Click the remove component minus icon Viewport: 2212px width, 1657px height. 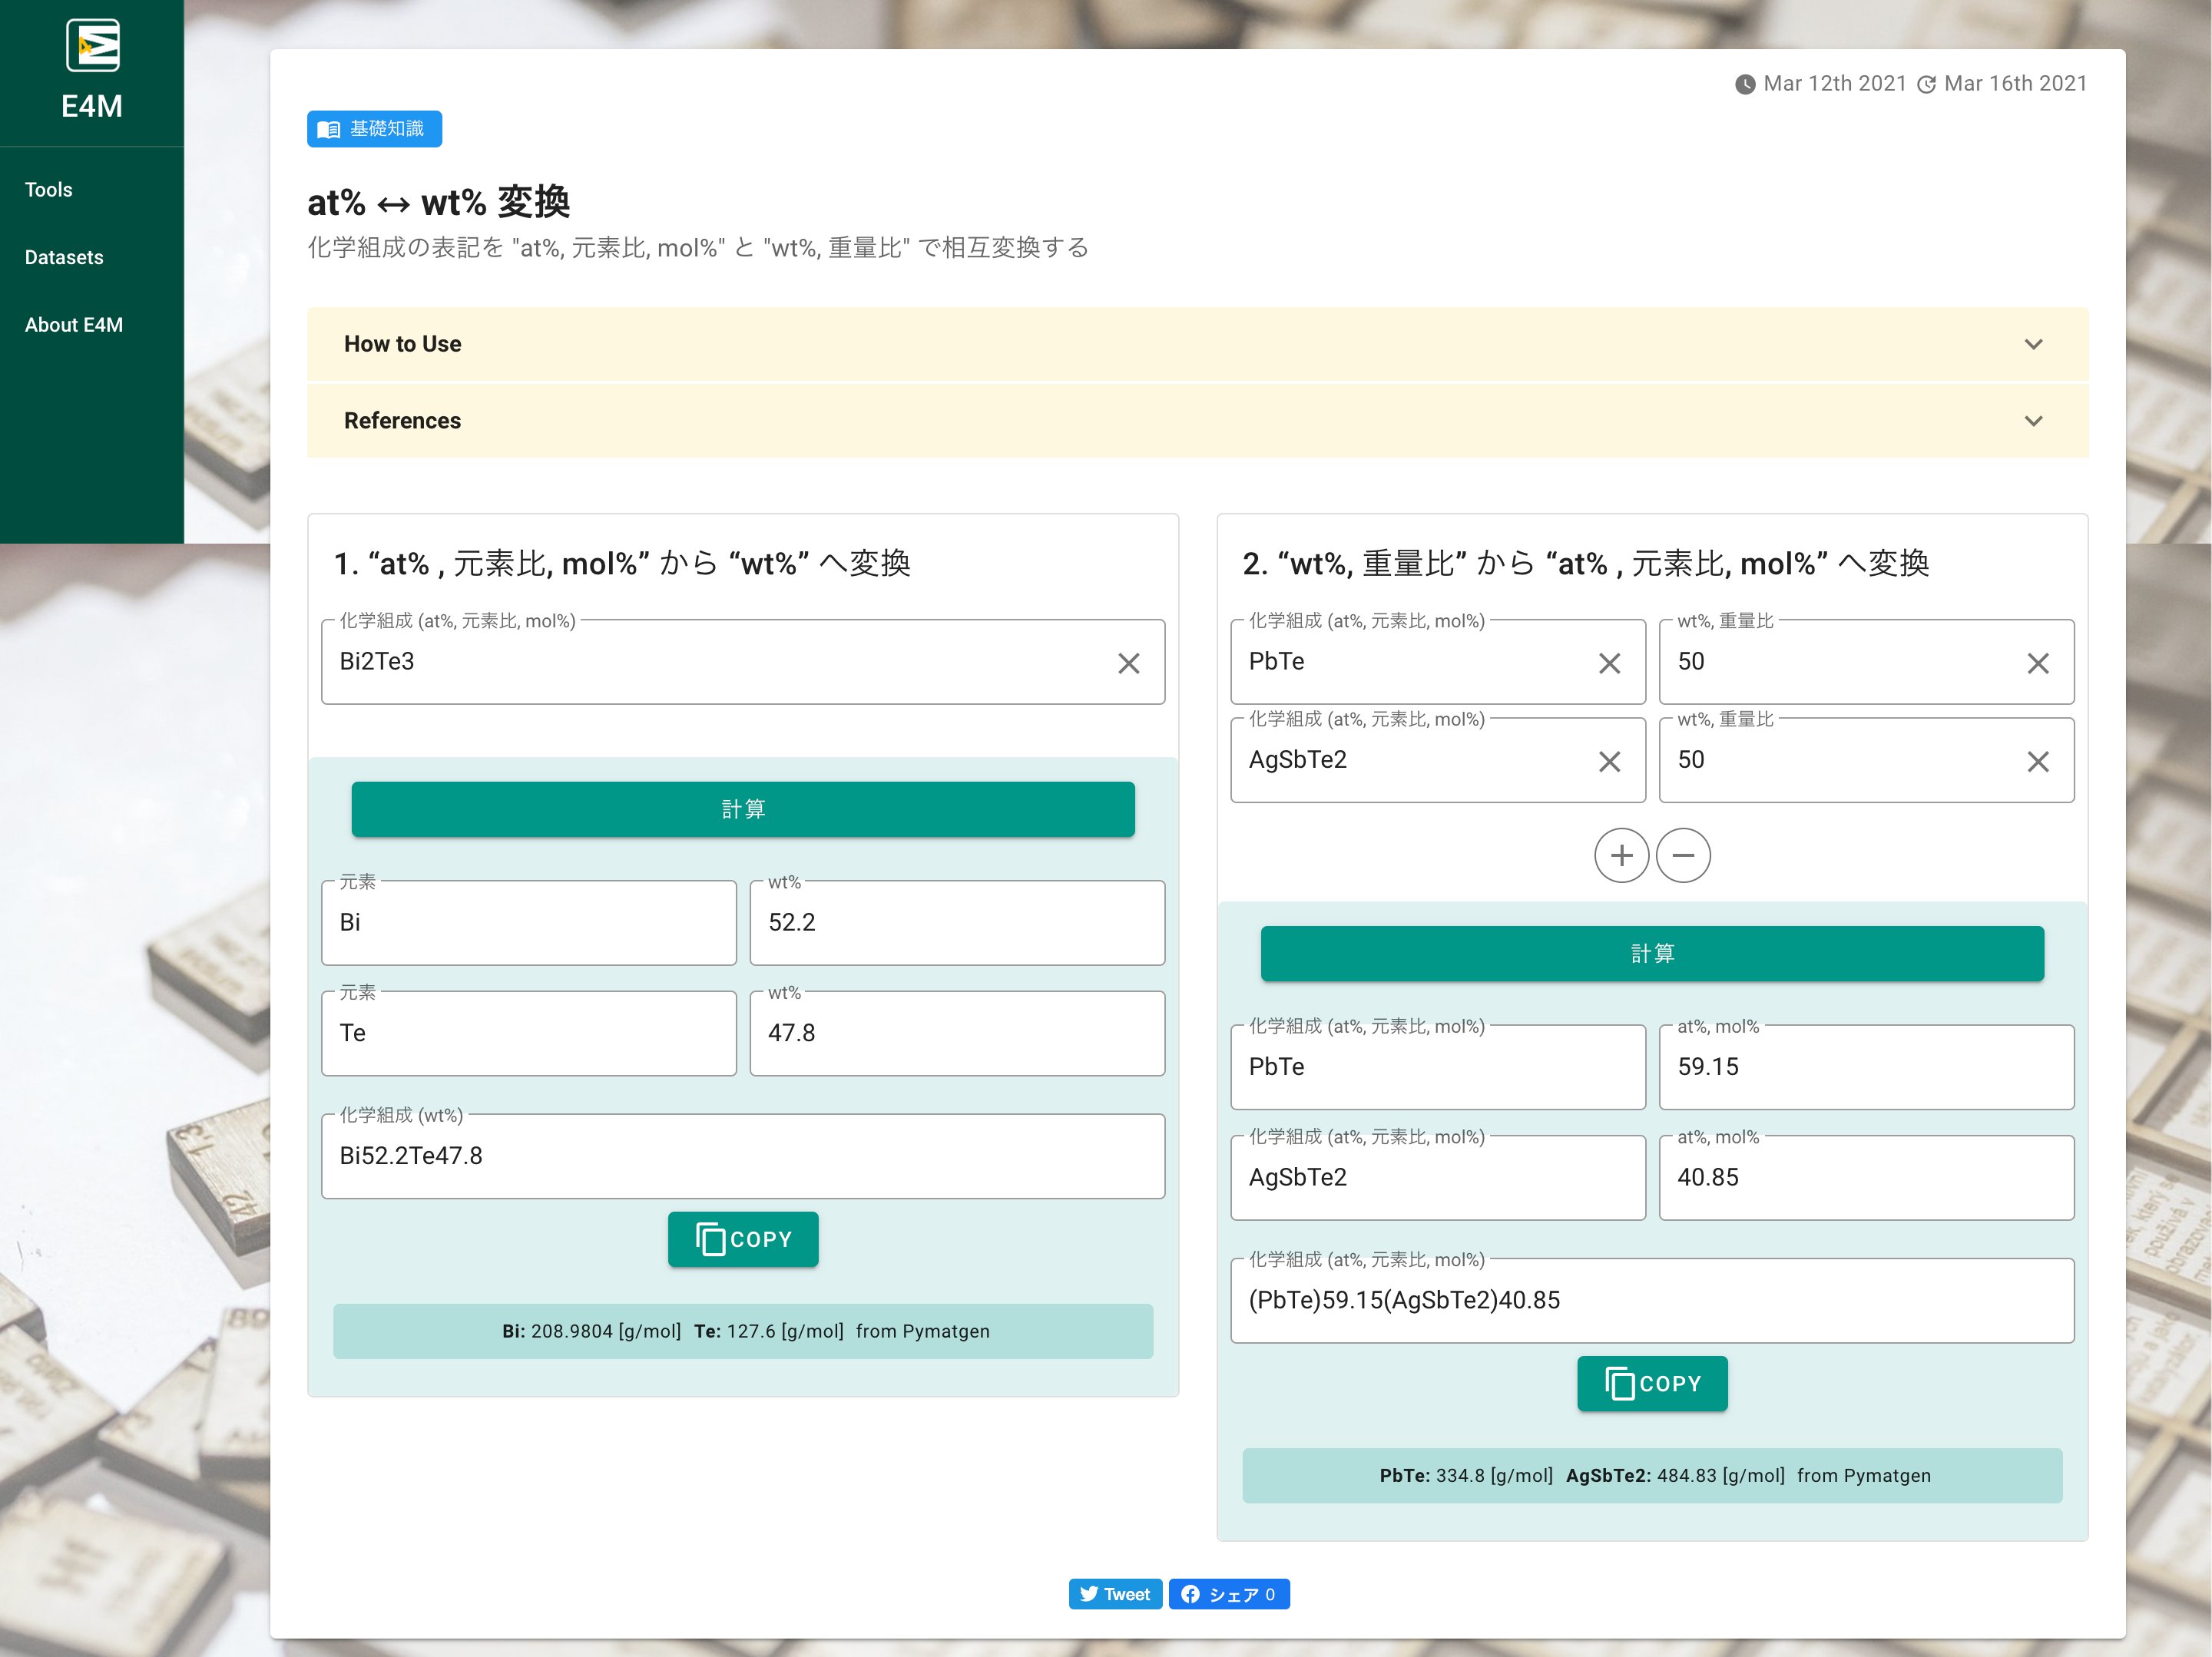1683,855
